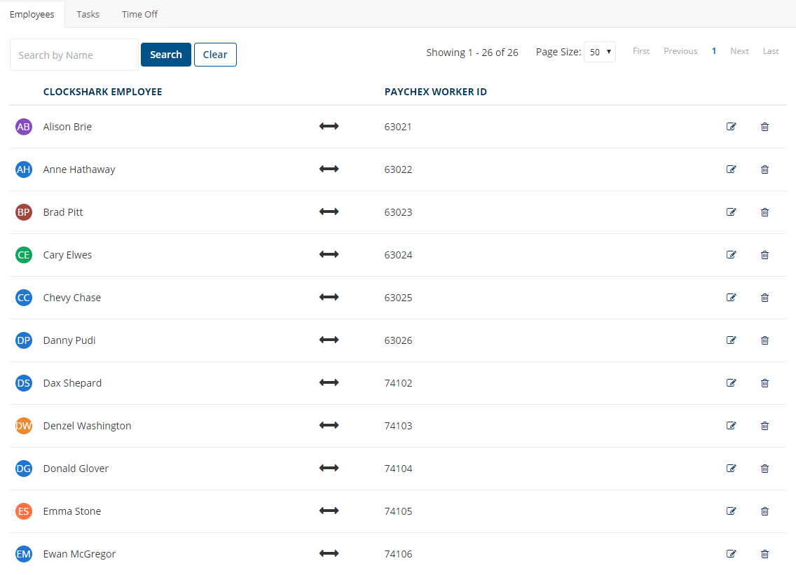
Task: Edit Emma Stone's worker ID mapping
Action: (731, 510)
